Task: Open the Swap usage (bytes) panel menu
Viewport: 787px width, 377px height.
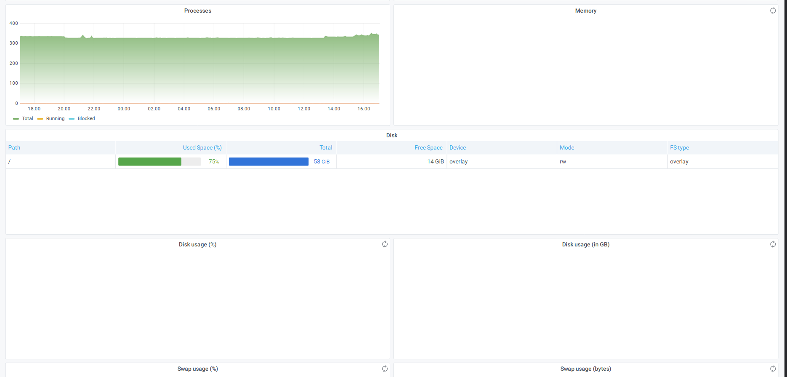Action: (x=585, y=369)
